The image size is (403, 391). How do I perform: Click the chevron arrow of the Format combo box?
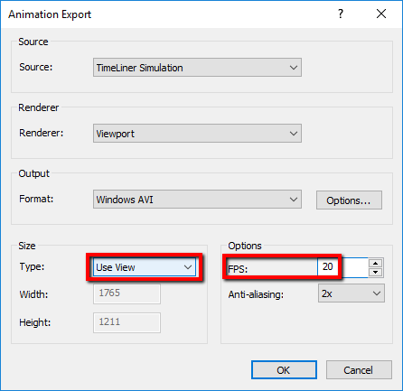(x=294, y=200)
